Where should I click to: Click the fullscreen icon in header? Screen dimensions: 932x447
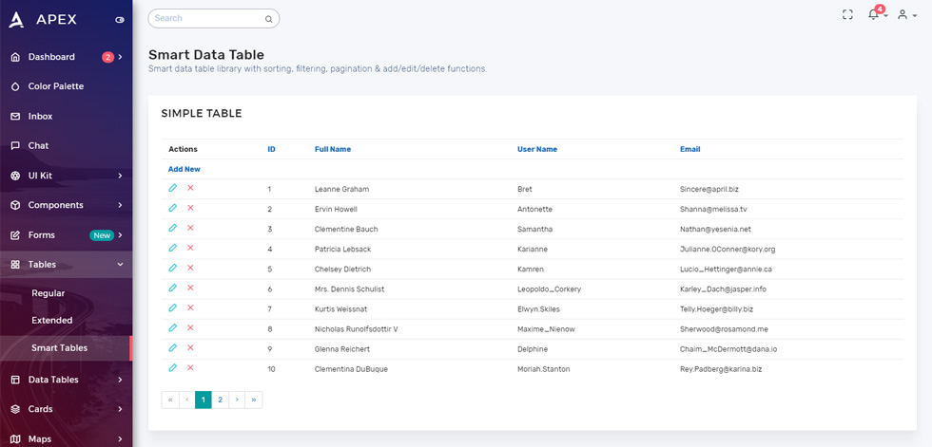pyautogui.click(x=847, y=15)
